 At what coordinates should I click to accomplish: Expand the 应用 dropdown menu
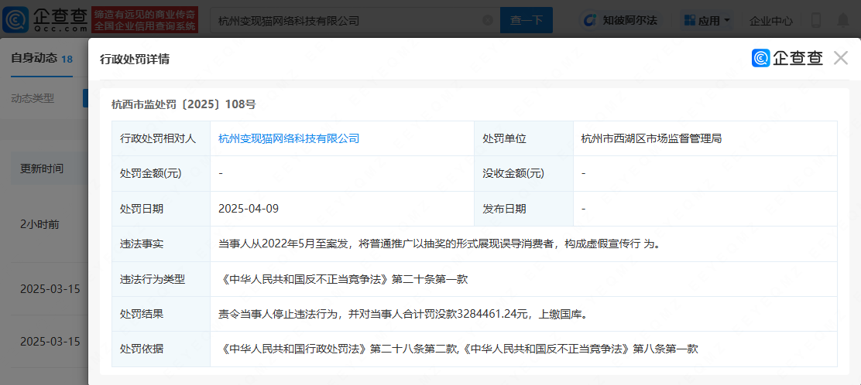708,21
